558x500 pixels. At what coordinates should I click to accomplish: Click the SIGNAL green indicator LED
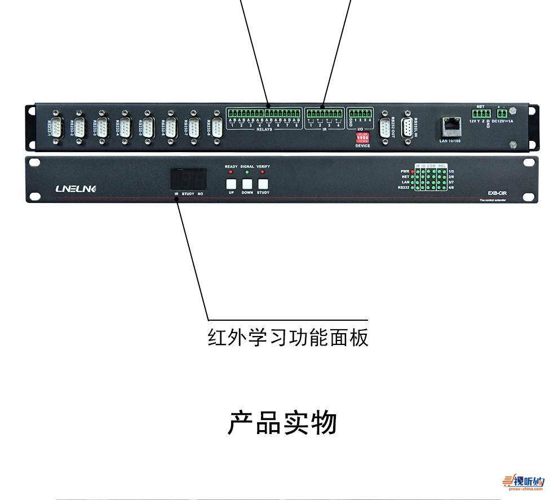point(247,172)
